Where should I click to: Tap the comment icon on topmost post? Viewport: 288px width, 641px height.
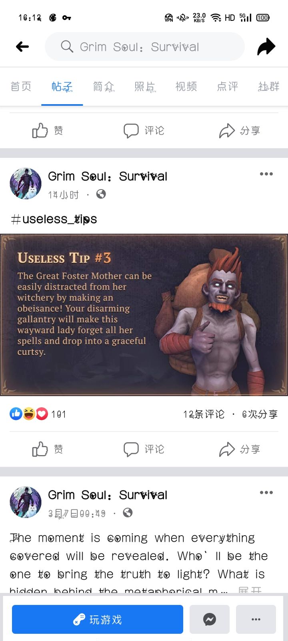point(144,131)
